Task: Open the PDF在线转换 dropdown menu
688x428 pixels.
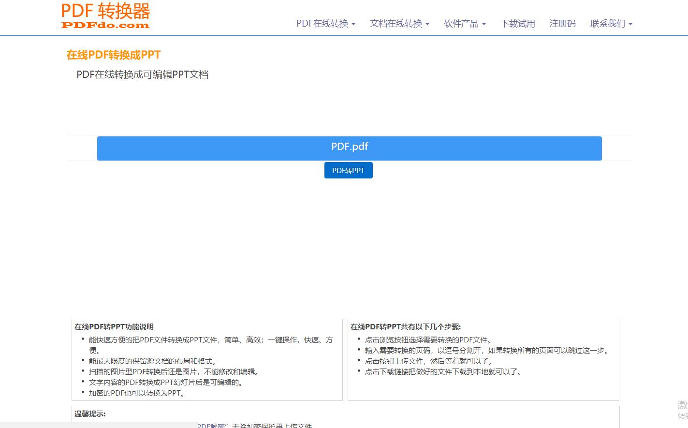Action: (x=322, y=23)
